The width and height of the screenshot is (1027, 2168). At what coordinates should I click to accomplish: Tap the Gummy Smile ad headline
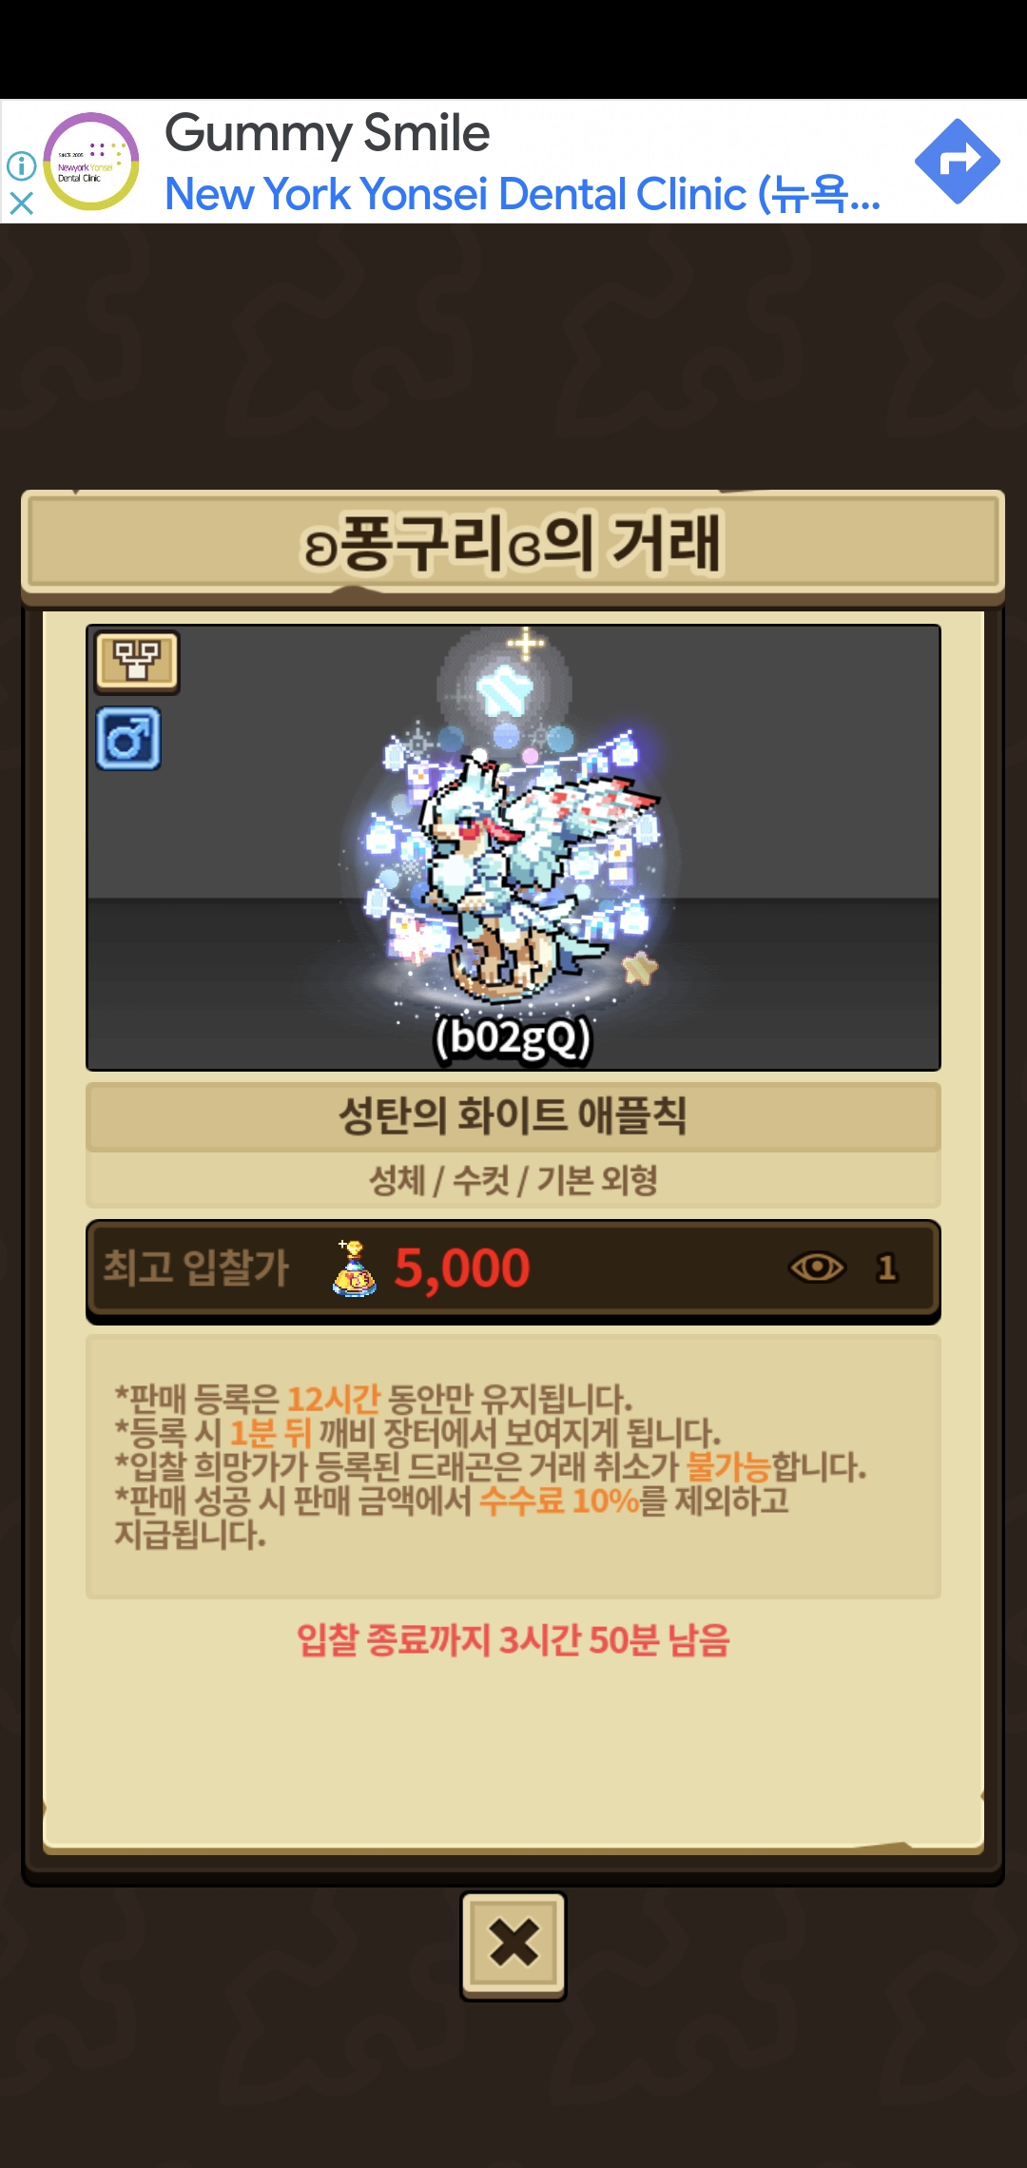(327, 133)
